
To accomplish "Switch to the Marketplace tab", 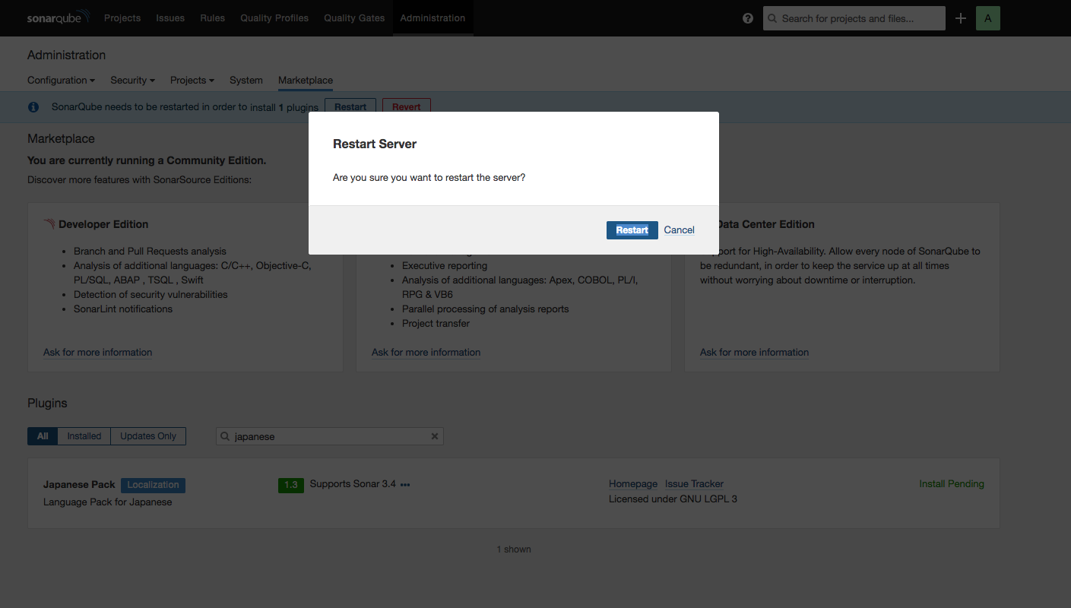I will coord(306,80).
